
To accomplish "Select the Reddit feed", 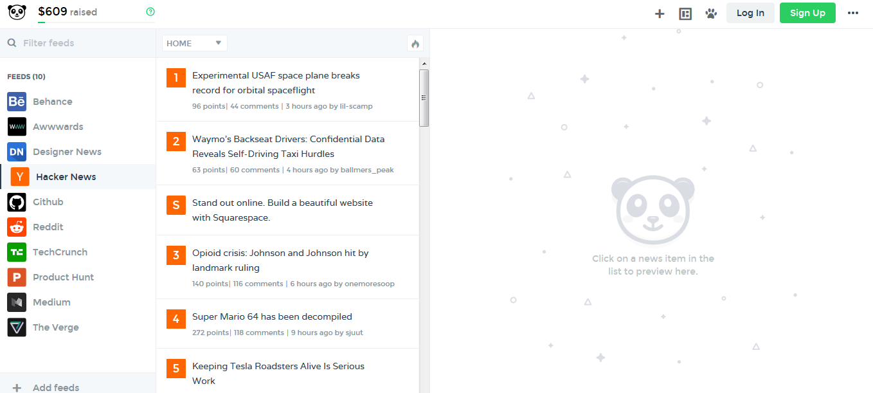I will (48, 227).
